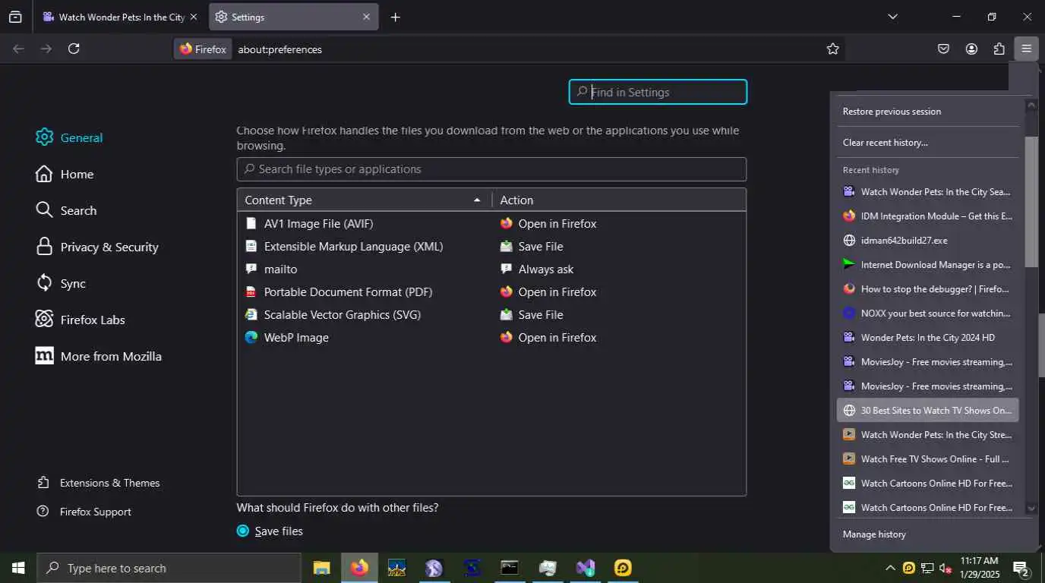Go back one page
The height and width of the screenshot is (583, 1045).
pyautogui.click(x=19, y=49)
